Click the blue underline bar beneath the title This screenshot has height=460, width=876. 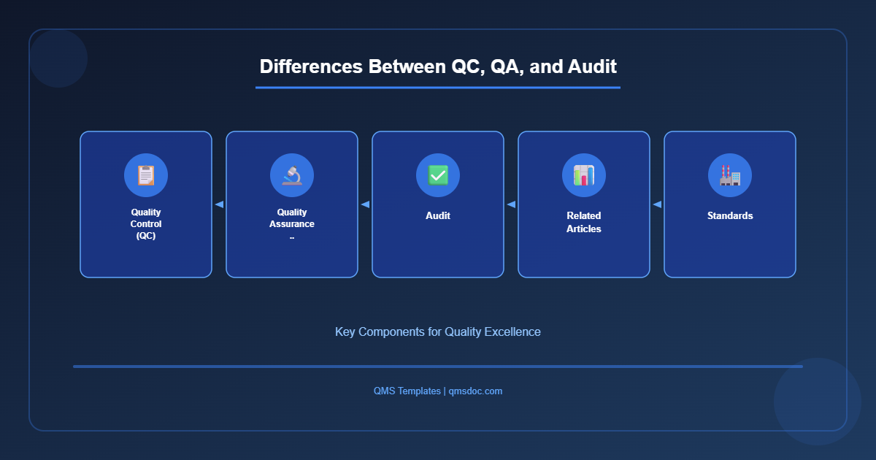pos(437,88)
